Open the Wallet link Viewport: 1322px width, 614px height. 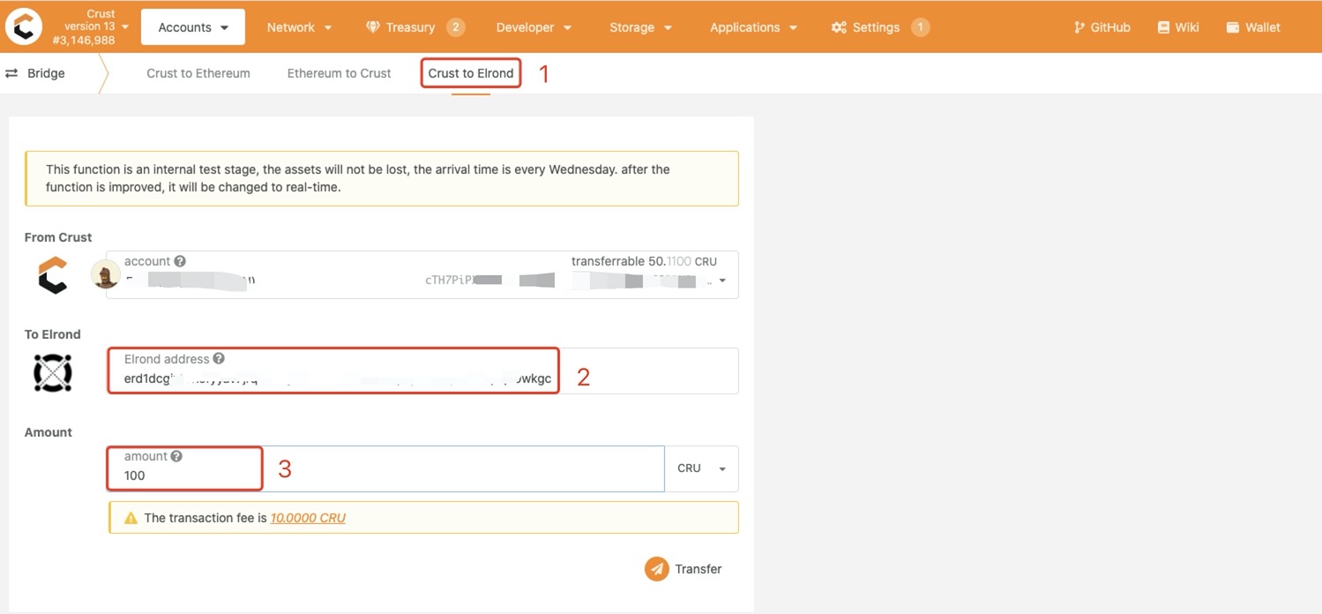(1253, 27)
